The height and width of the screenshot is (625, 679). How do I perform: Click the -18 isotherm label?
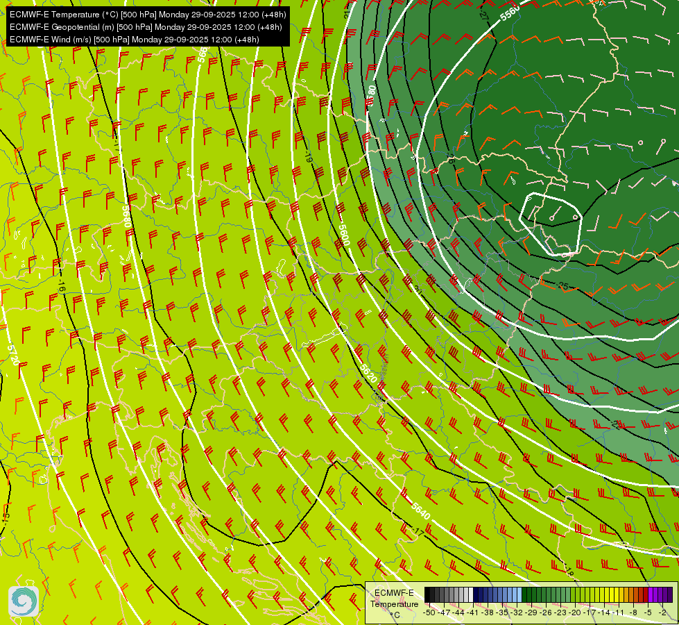pyautogui.click(x=569, y=572)
